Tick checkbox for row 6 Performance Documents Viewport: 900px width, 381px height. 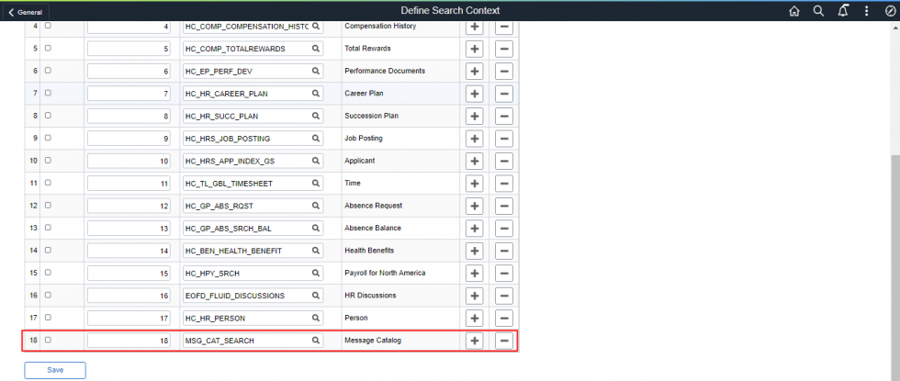click(48, 71)
